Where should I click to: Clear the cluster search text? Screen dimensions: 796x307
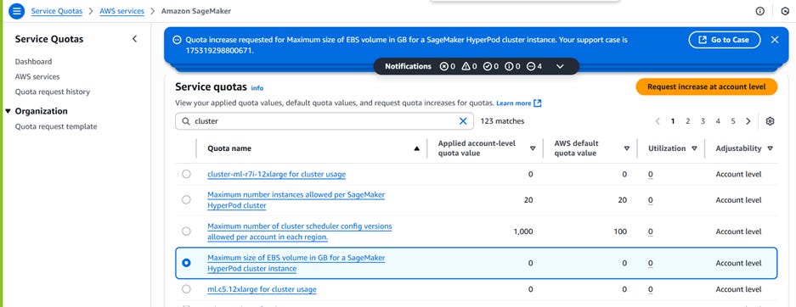tap(463, 121)
